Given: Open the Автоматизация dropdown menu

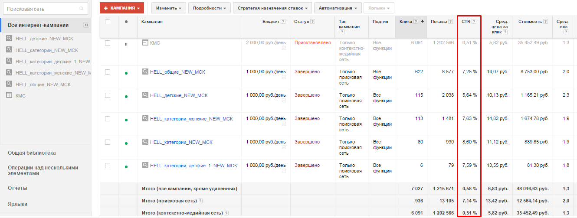Looking at the screenshot, I should [x=338, y=8].
